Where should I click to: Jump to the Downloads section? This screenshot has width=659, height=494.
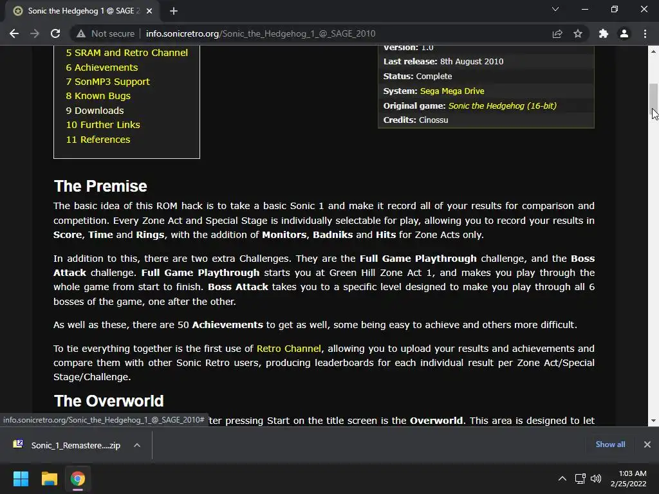point(95,111)
